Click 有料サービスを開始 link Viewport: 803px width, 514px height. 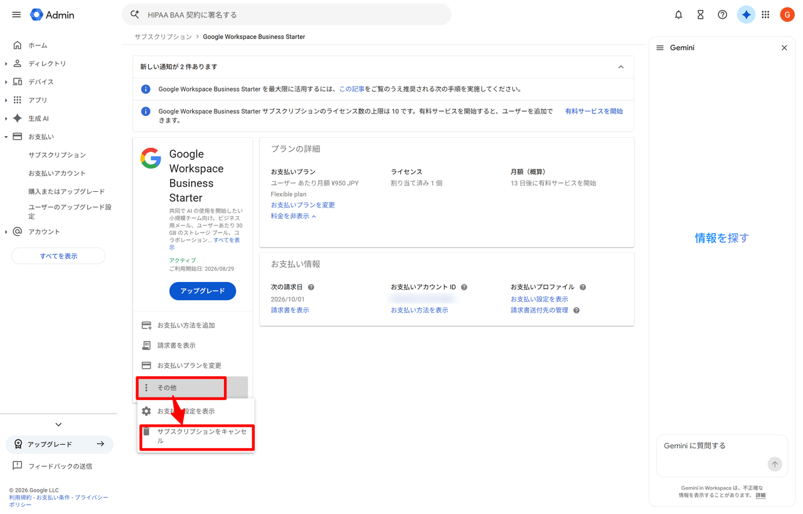(594, 111)
